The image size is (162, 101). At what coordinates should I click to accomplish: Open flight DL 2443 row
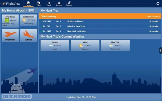[100, 31]
